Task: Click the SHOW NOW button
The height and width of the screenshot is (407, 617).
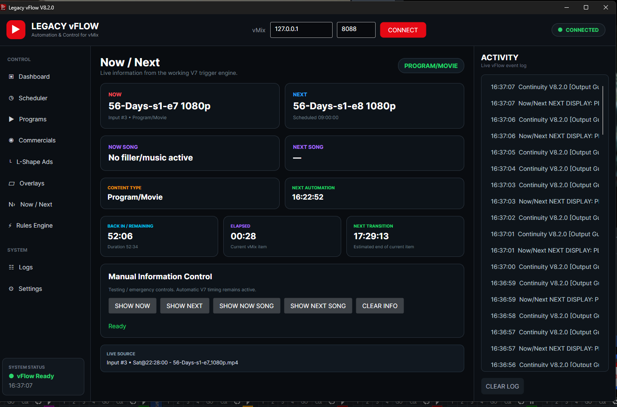Action: tap(133, 306)
